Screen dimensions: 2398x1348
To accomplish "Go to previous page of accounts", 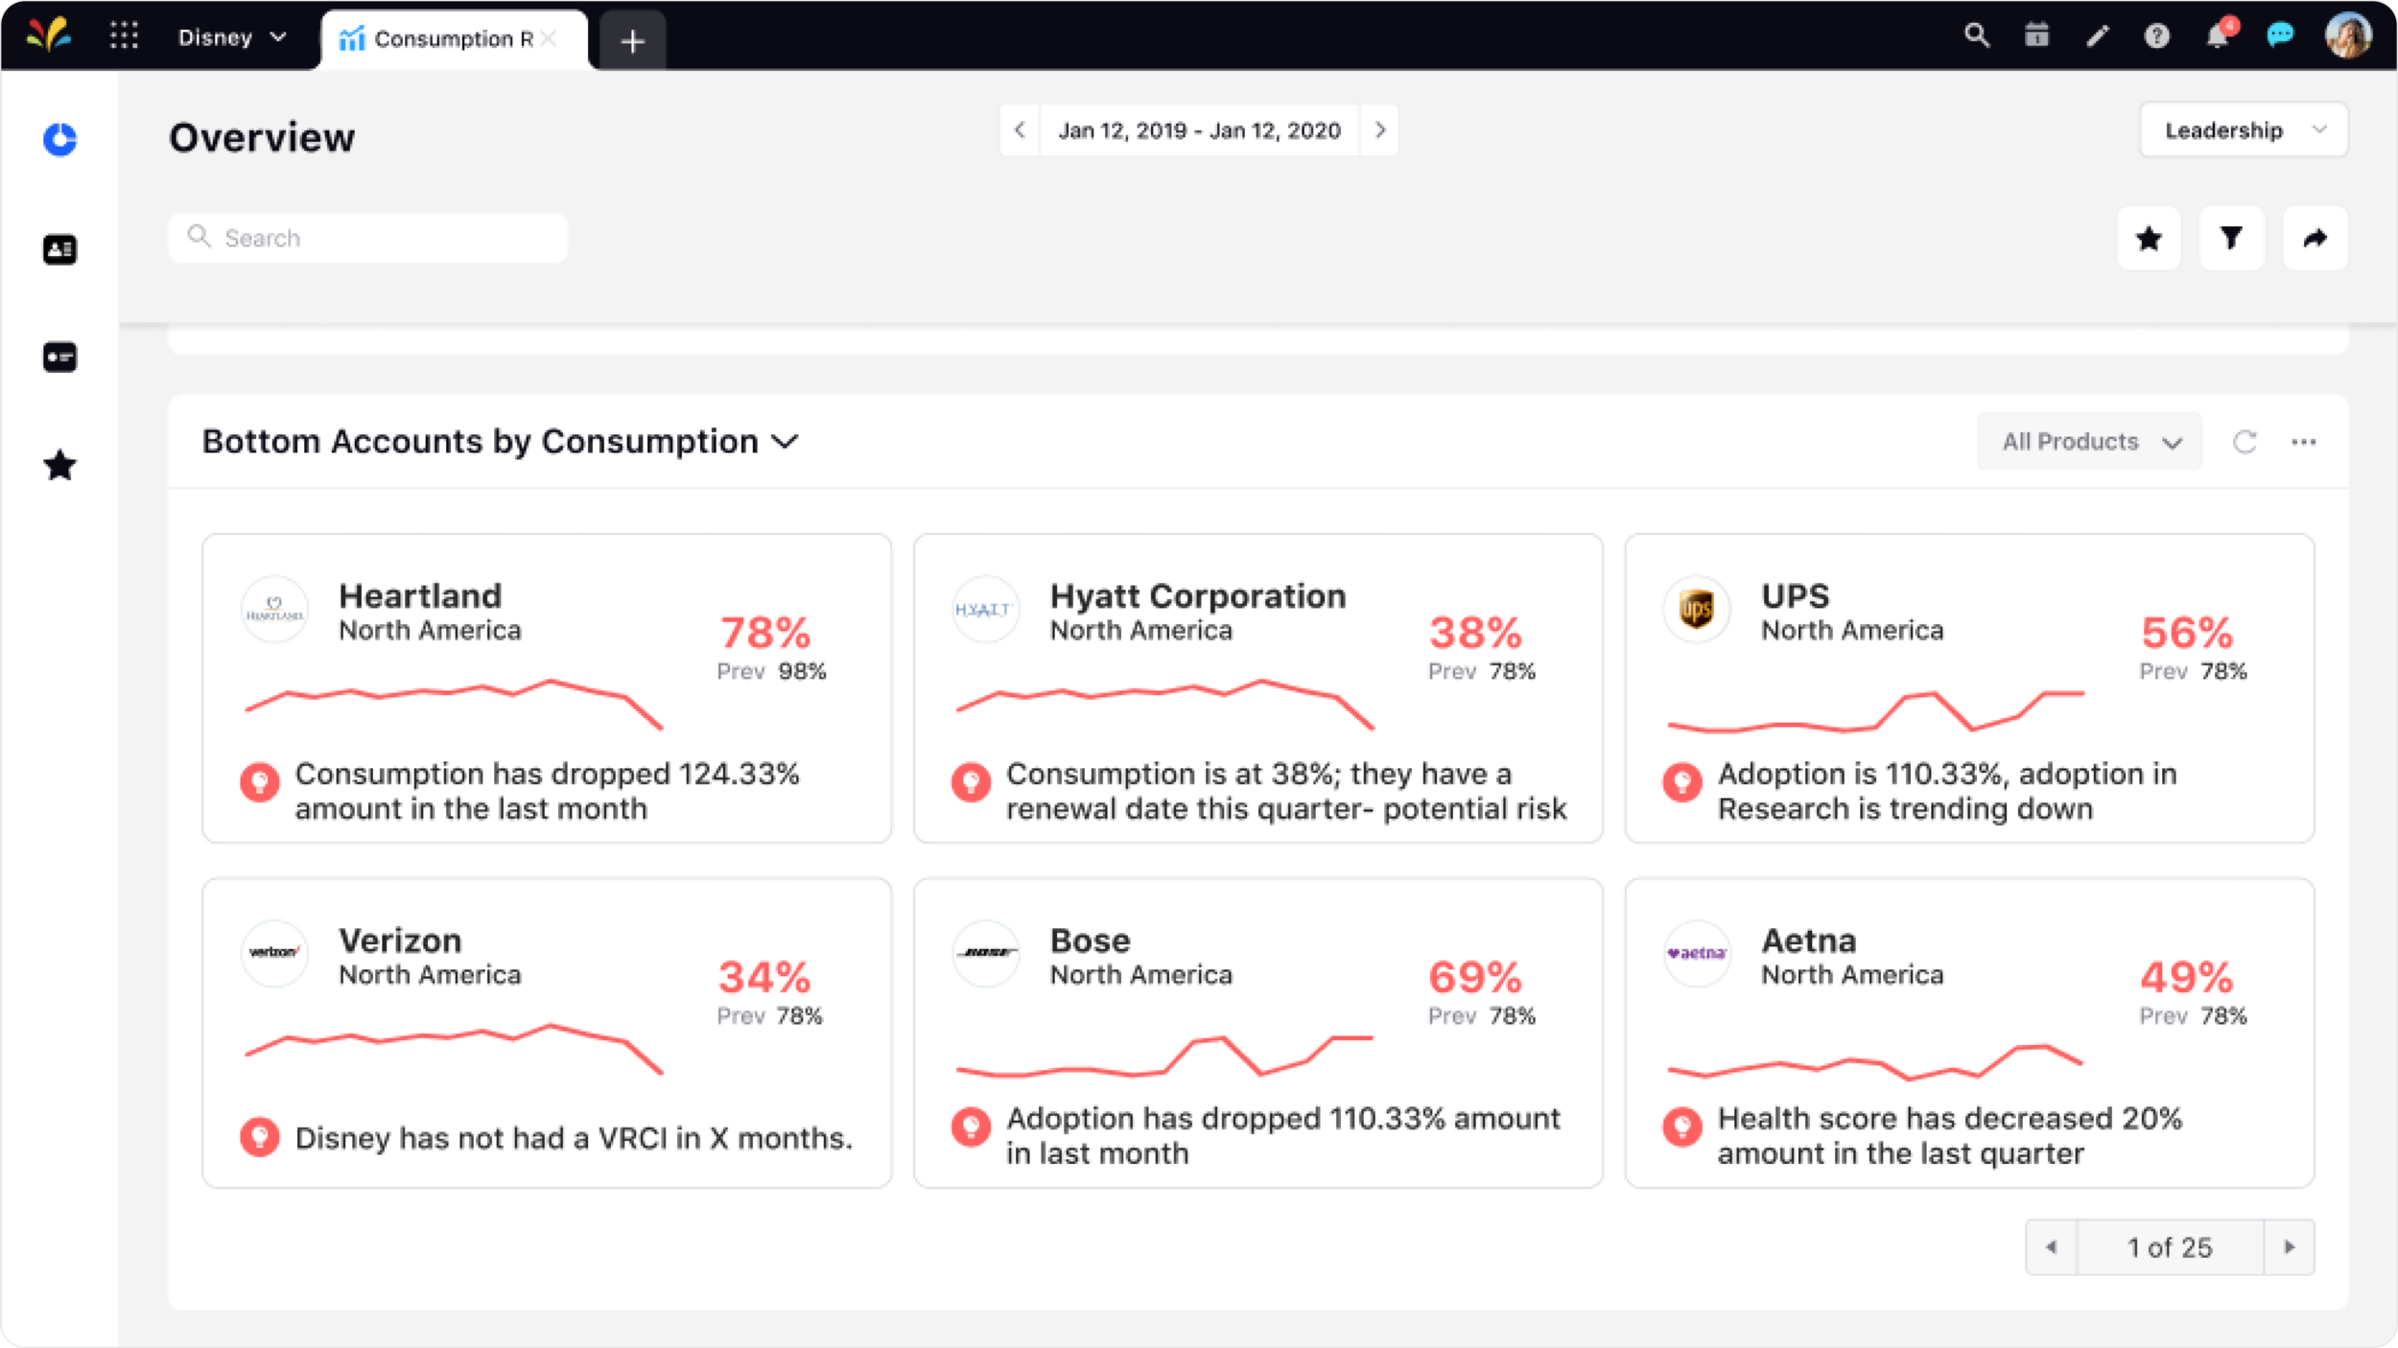I will (x=2052, y=1247).
